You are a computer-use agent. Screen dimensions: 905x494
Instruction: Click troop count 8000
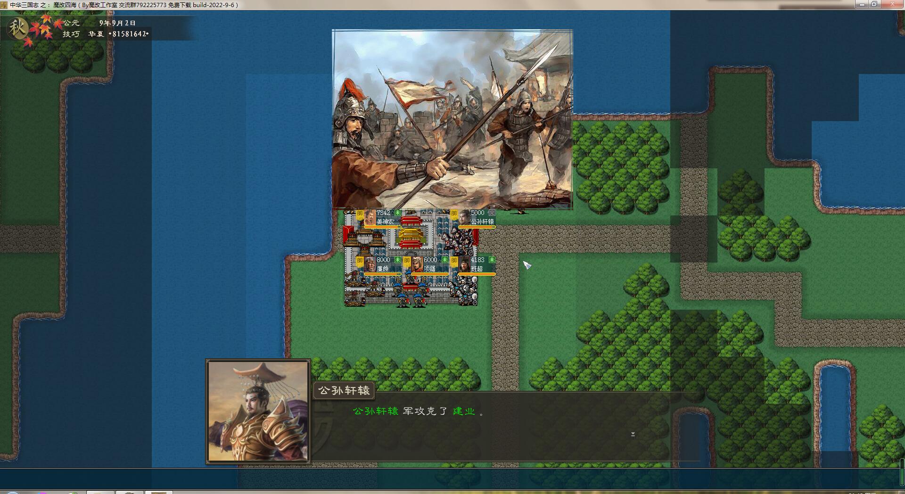[384, 260]
